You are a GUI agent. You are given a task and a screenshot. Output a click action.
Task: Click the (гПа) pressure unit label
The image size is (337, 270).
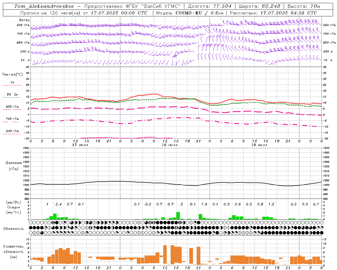coord(14,169)
